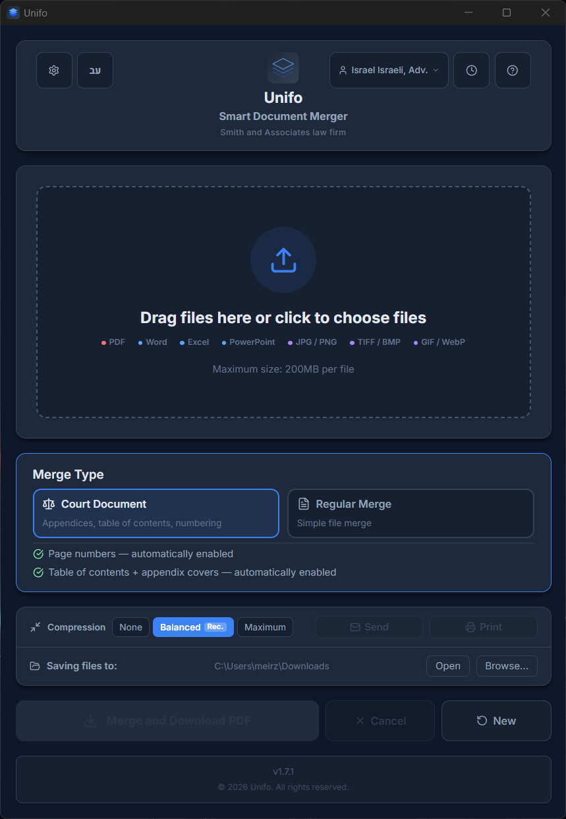Open settings via the gear icon

tap(54, 70)
